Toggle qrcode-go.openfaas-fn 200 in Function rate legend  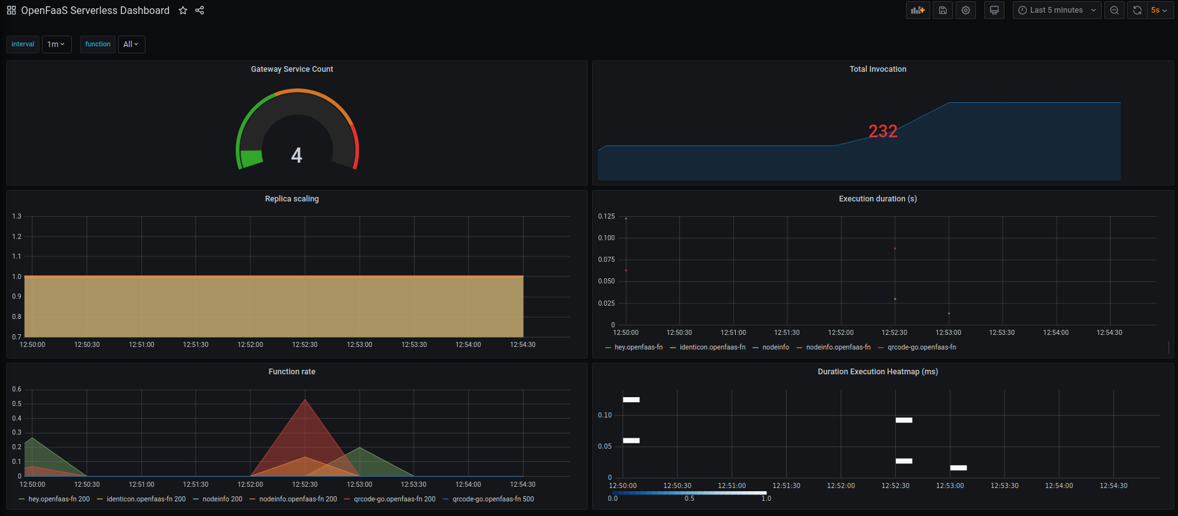pos(395,499)
